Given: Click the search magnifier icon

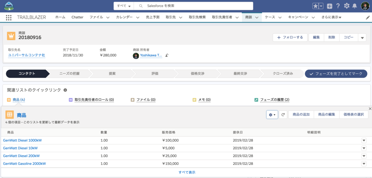Looking at the screenshot, I should point(141,6).
